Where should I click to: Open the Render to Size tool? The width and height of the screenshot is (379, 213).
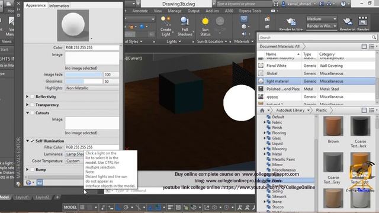tap(291, 22)
